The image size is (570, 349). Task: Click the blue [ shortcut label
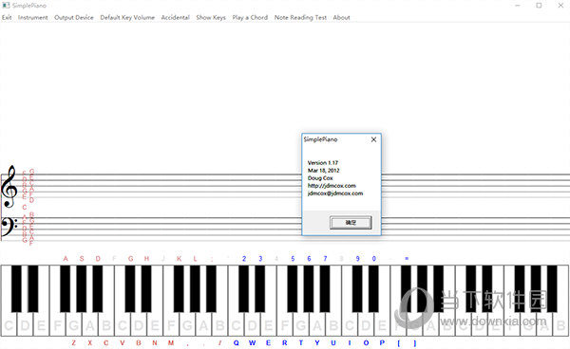click(399, 342)
